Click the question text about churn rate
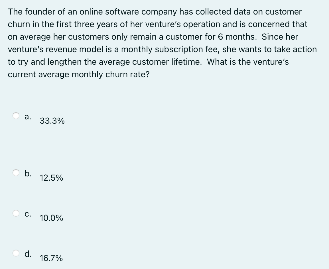329x269 pixels. click(x=163, y=43)
